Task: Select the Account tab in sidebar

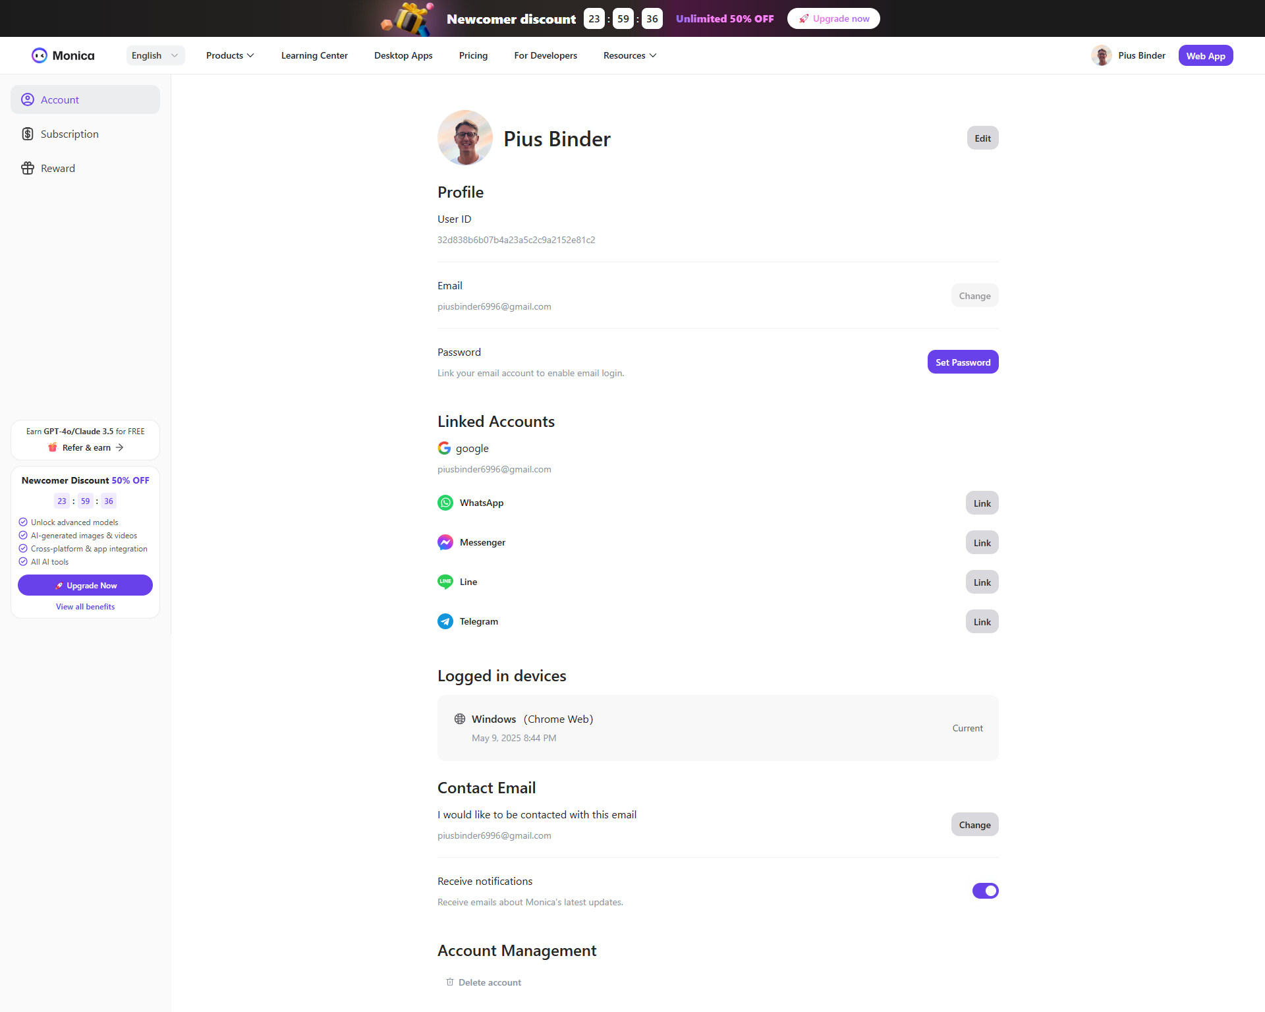Action: pyautogui.click(x=85, y=99)
